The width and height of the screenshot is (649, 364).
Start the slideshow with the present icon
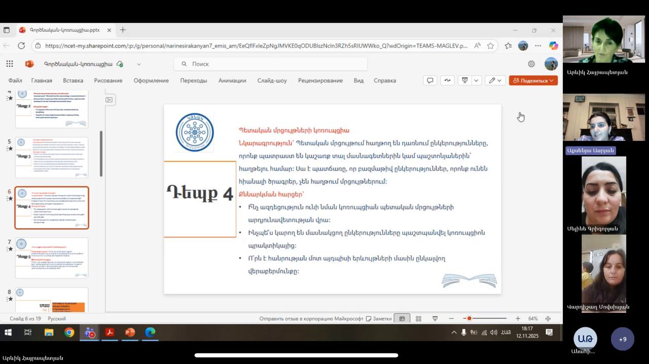[464, 81]
